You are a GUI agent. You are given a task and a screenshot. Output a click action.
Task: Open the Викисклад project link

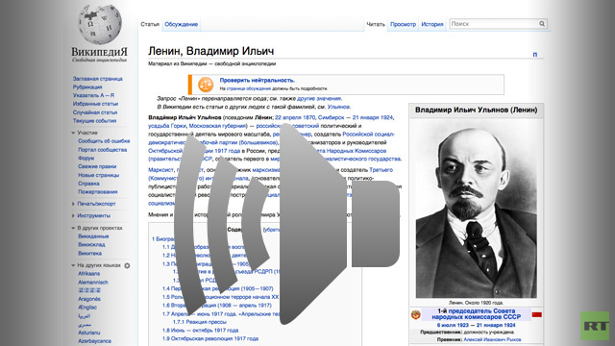91,245
